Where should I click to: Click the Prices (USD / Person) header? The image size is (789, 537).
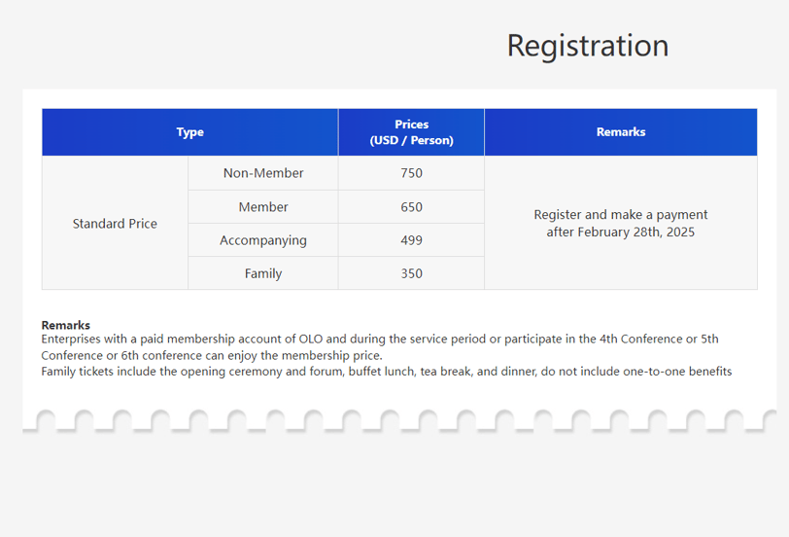pyautogui.click(x=411, y=132)
